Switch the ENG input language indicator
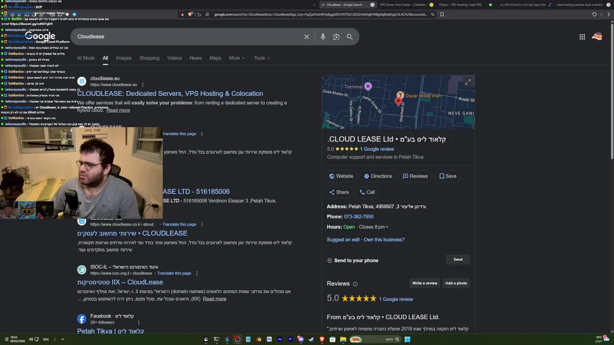The height and width of the screenshot is (345, 614). coord(46,339)
